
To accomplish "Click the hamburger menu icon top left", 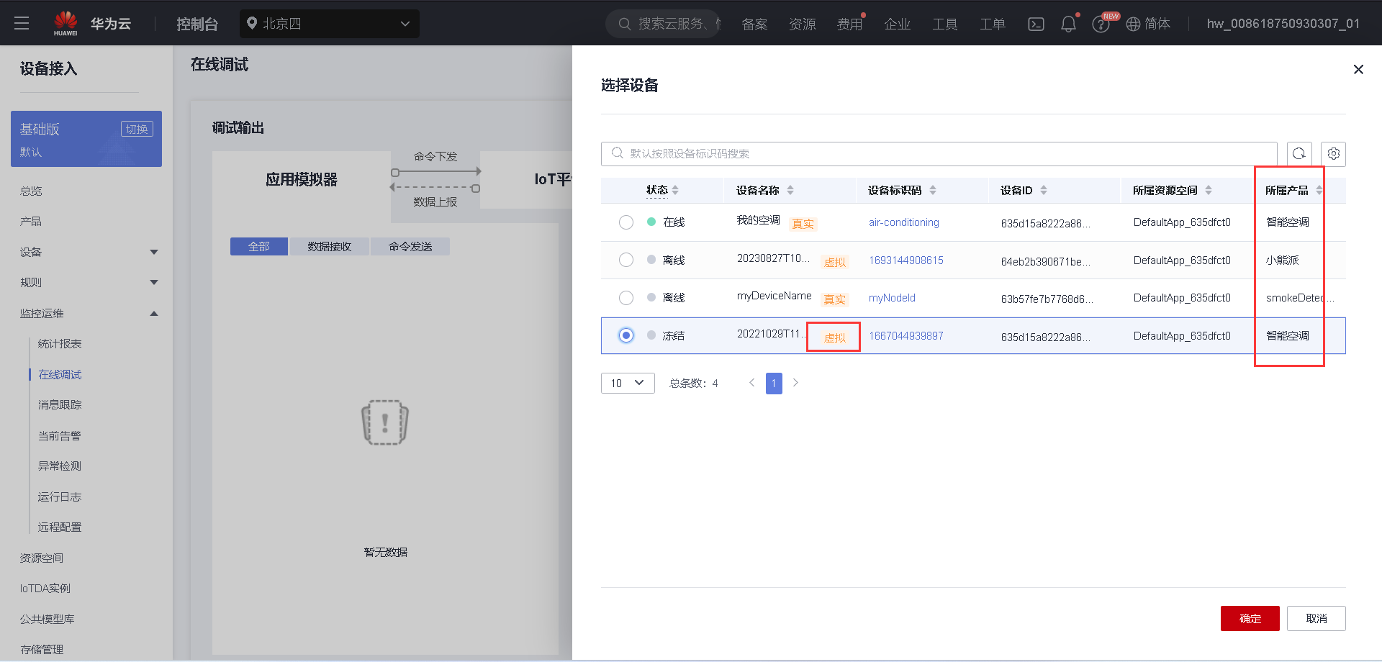I will tap(21, 22).
